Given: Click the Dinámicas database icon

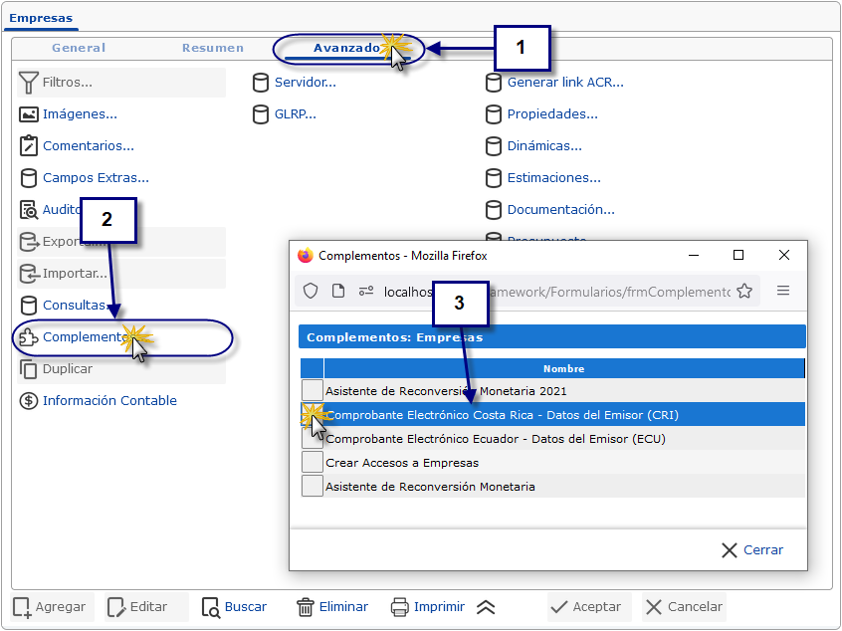Looking at the screenshot, I should 493,145.
